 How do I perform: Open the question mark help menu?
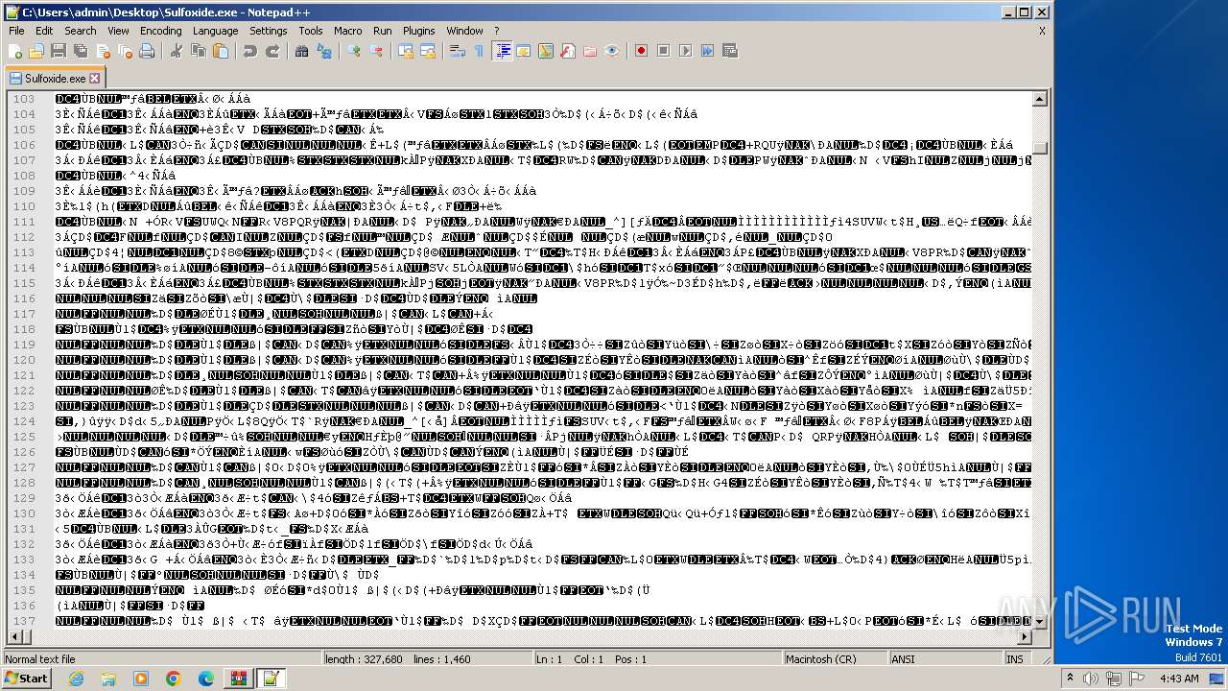(497, 31)
